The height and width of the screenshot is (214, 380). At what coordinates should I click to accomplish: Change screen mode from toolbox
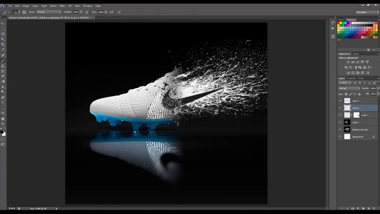click(3, 144)
